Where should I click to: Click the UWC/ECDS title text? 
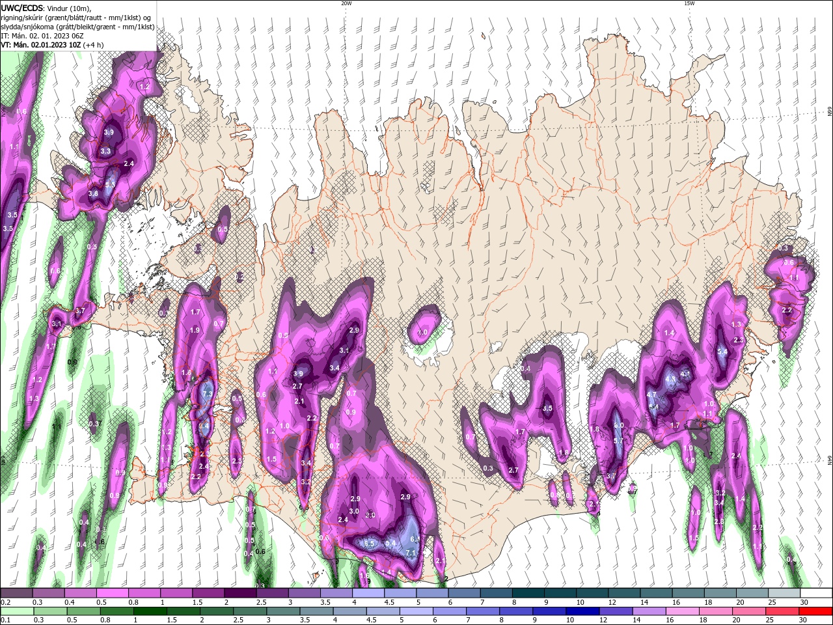coord(22,8)
